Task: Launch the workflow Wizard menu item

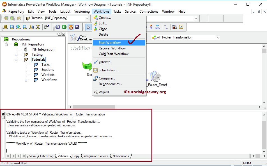Action: click(x=119, y=92)
